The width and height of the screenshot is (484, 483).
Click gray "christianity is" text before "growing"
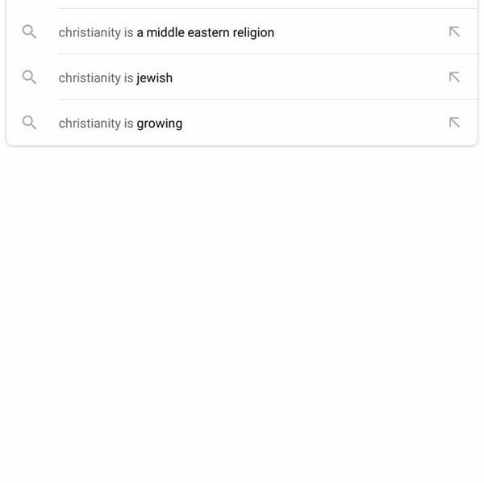tap(95, 123)
